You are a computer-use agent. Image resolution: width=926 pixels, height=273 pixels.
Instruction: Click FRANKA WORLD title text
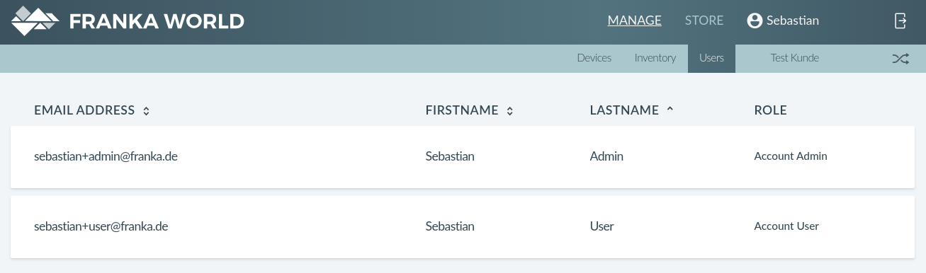point(157,21)
